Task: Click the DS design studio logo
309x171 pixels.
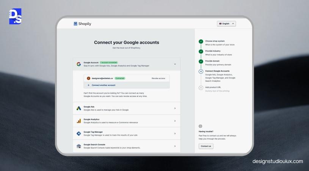Action: point(15,16)
